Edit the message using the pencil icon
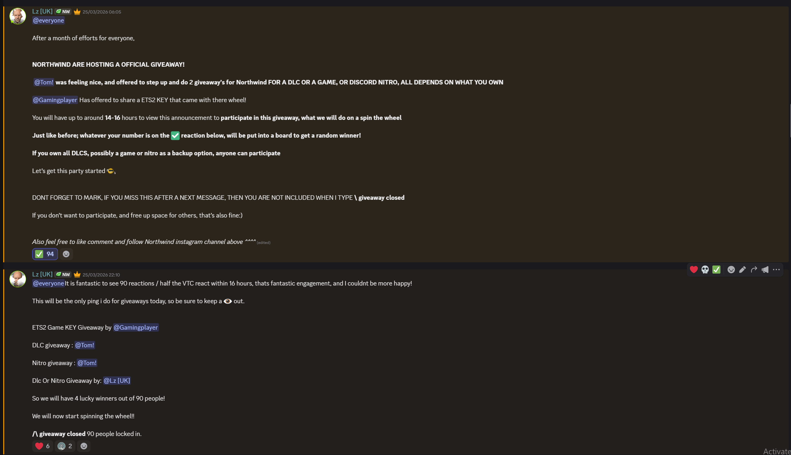The height and width of the screenshot is (455, 791). coord(742,270)
